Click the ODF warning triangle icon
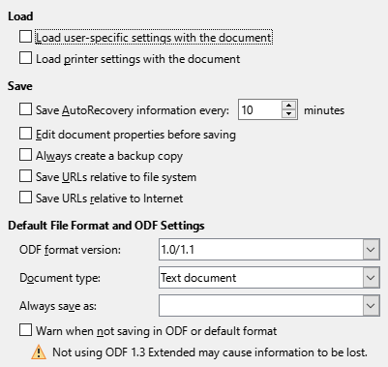The width and height of the screenshot is (388, 367). coord(39,352)
